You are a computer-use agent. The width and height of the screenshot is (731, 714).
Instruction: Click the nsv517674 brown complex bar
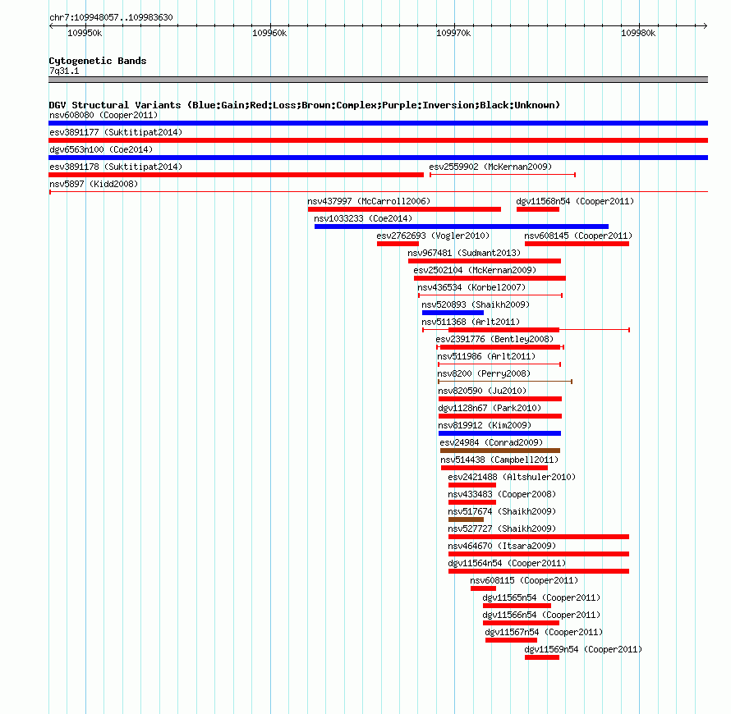coord(466,519)
